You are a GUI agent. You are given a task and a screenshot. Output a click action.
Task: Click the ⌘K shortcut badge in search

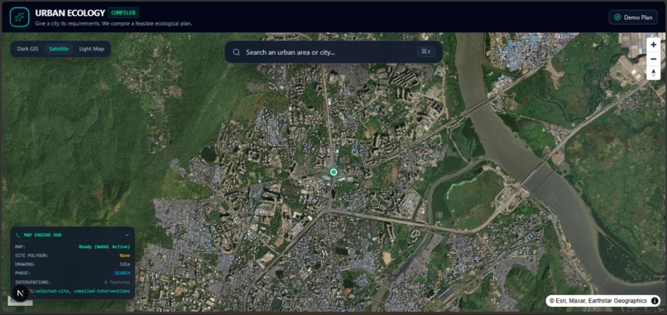[426, 52]
